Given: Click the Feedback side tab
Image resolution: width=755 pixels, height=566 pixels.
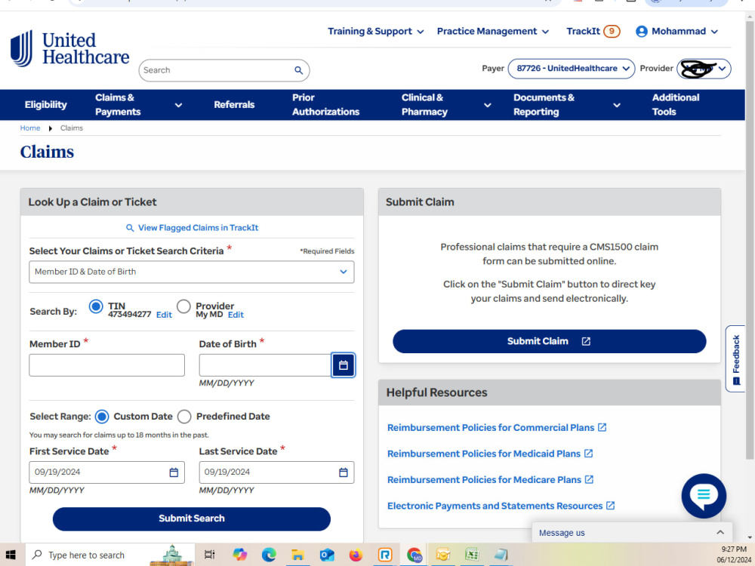Looking at the screenshot, I should 735,359.
